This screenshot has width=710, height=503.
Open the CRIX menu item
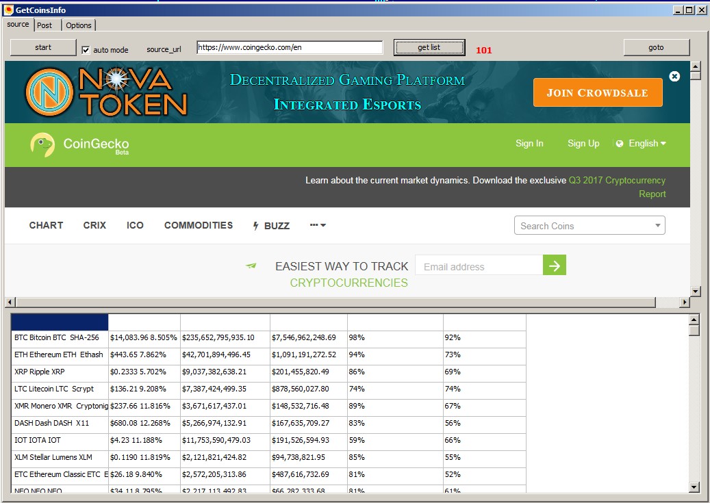[x=94, y=225]
